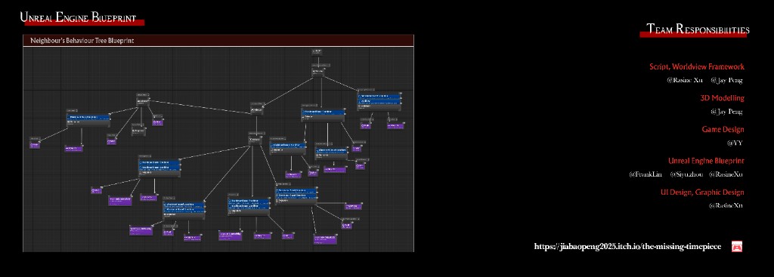Click the 3D Modelling heading

click(x=722, y=98)
